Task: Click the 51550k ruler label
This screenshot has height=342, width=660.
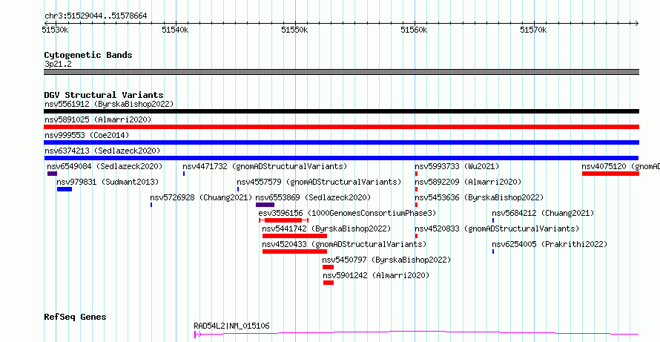Action: pyautogui.click(x=295, y=30)
